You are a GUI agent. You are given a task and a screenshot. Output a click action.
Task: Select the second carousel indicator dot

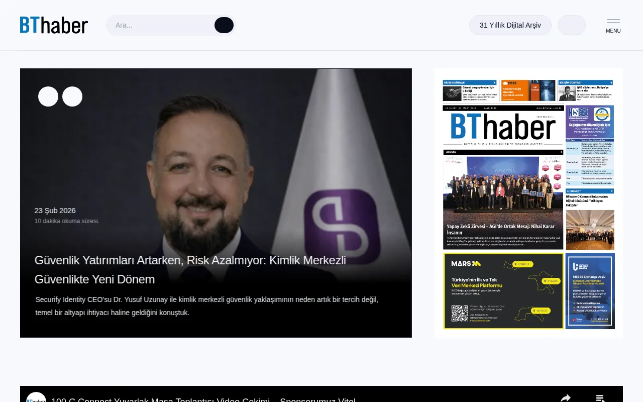click(73, 96)
